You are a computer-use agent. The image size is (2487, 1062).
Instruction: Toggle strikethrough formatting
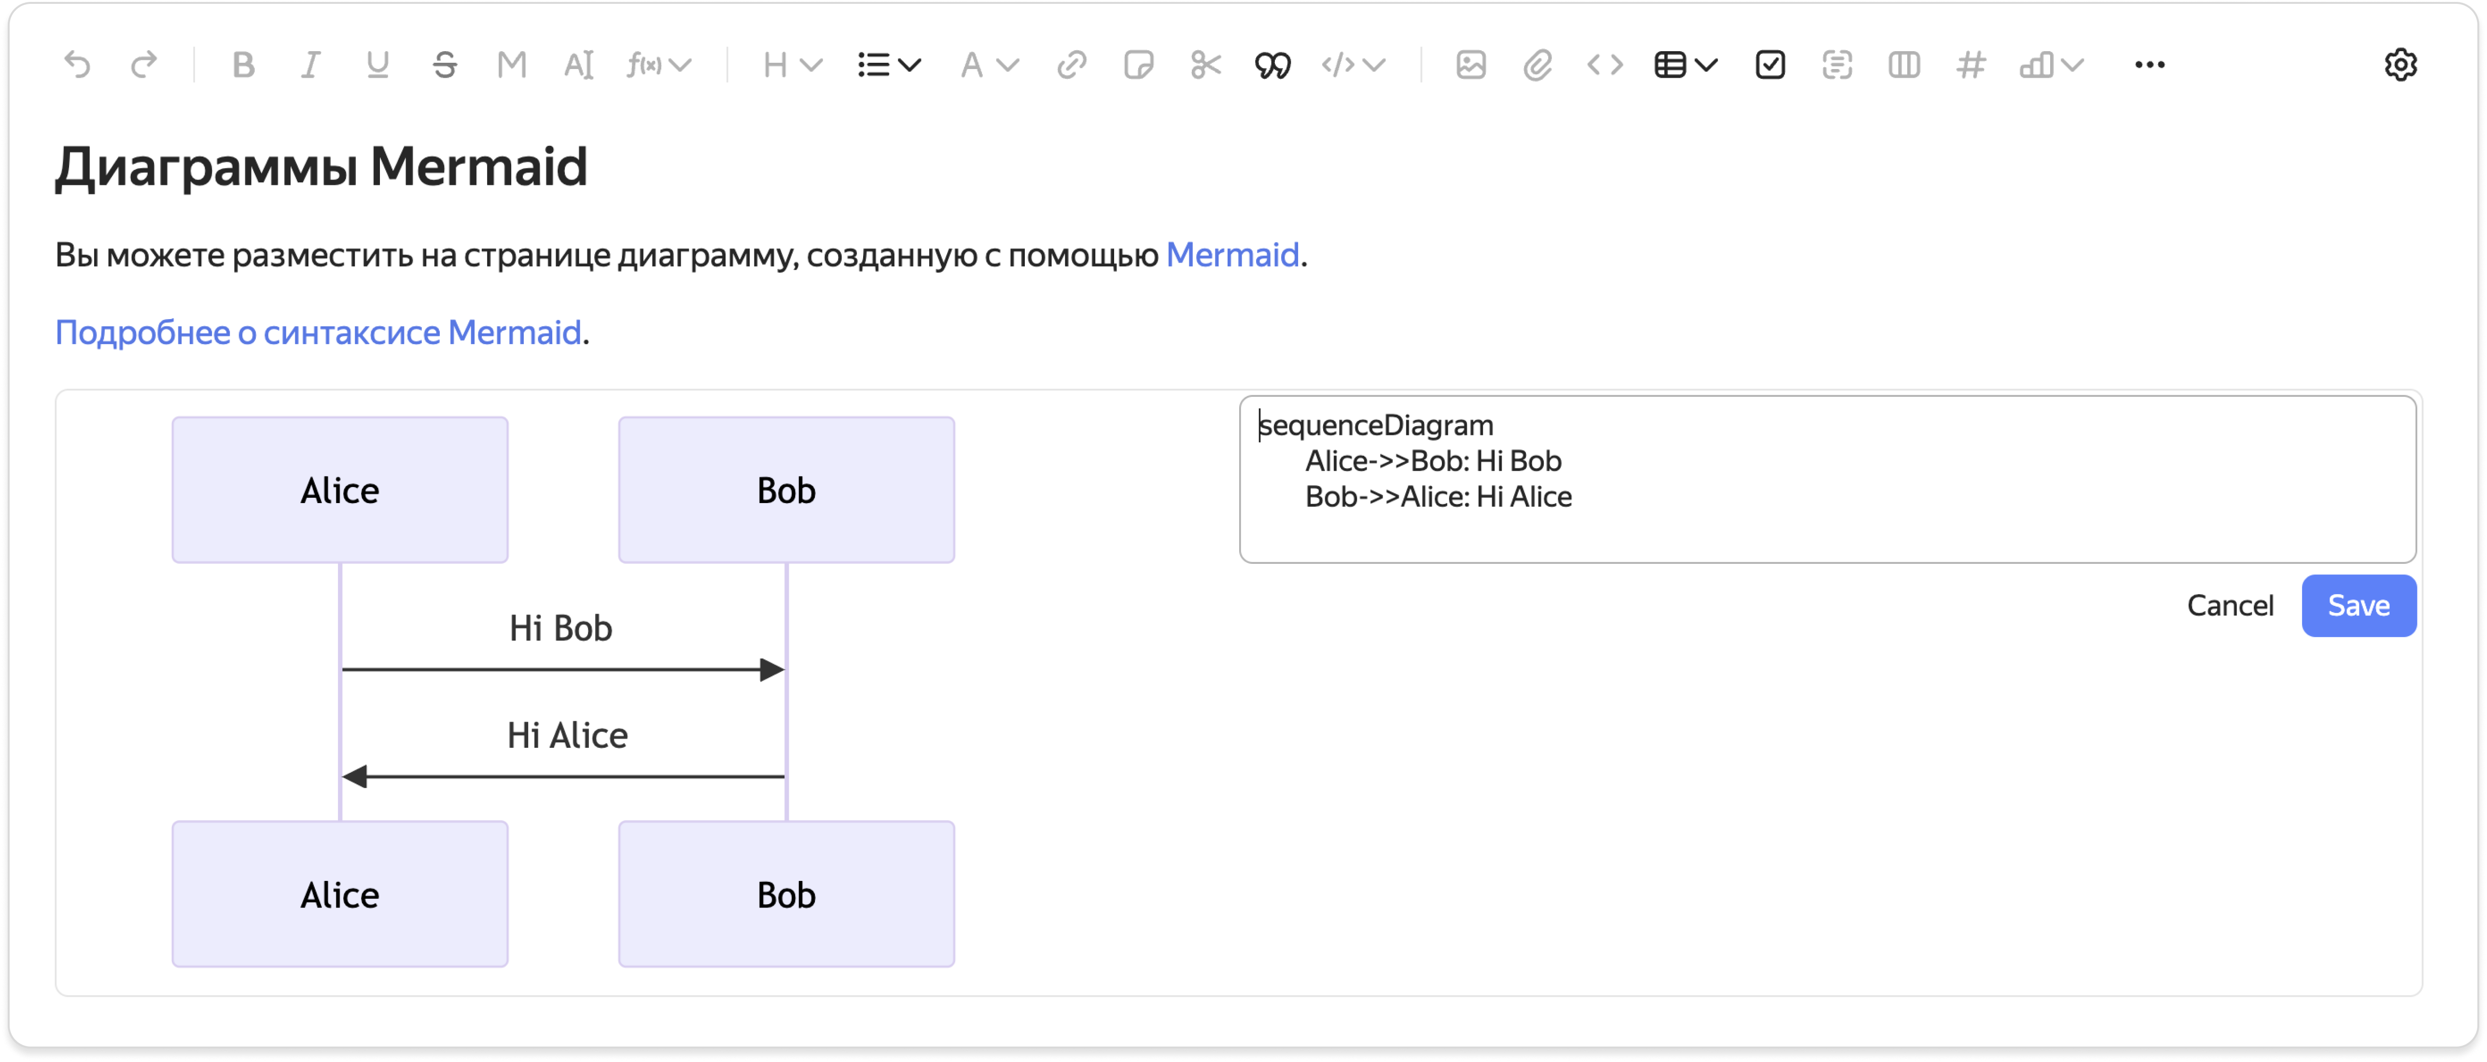tap(444, 65)
